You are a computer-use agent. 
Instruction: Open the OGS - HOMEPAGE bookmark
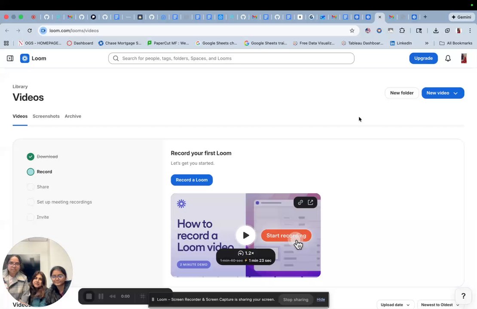(40, 43)
